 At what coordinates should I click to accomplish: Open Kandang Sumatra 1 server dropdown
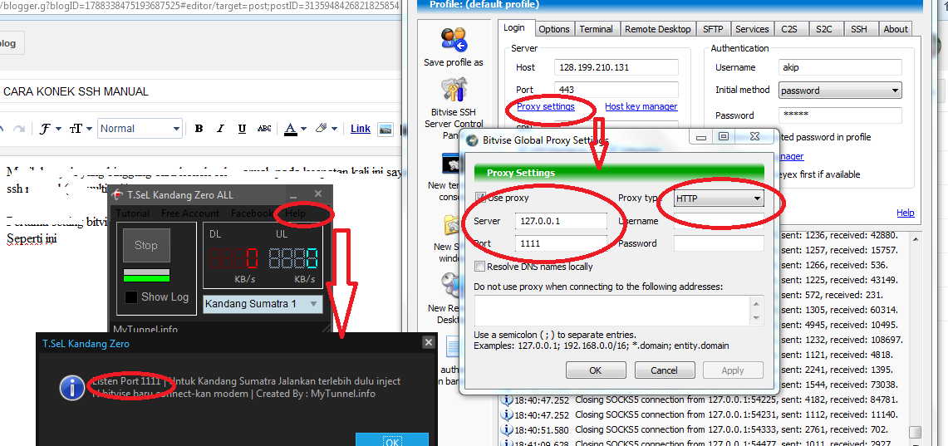(x=263, y=304)
